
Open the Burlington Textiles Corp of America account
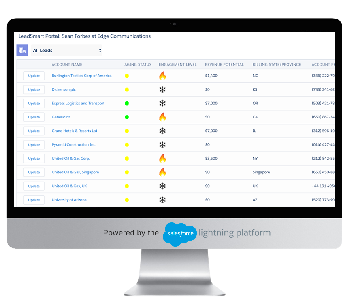click(81, 76)
